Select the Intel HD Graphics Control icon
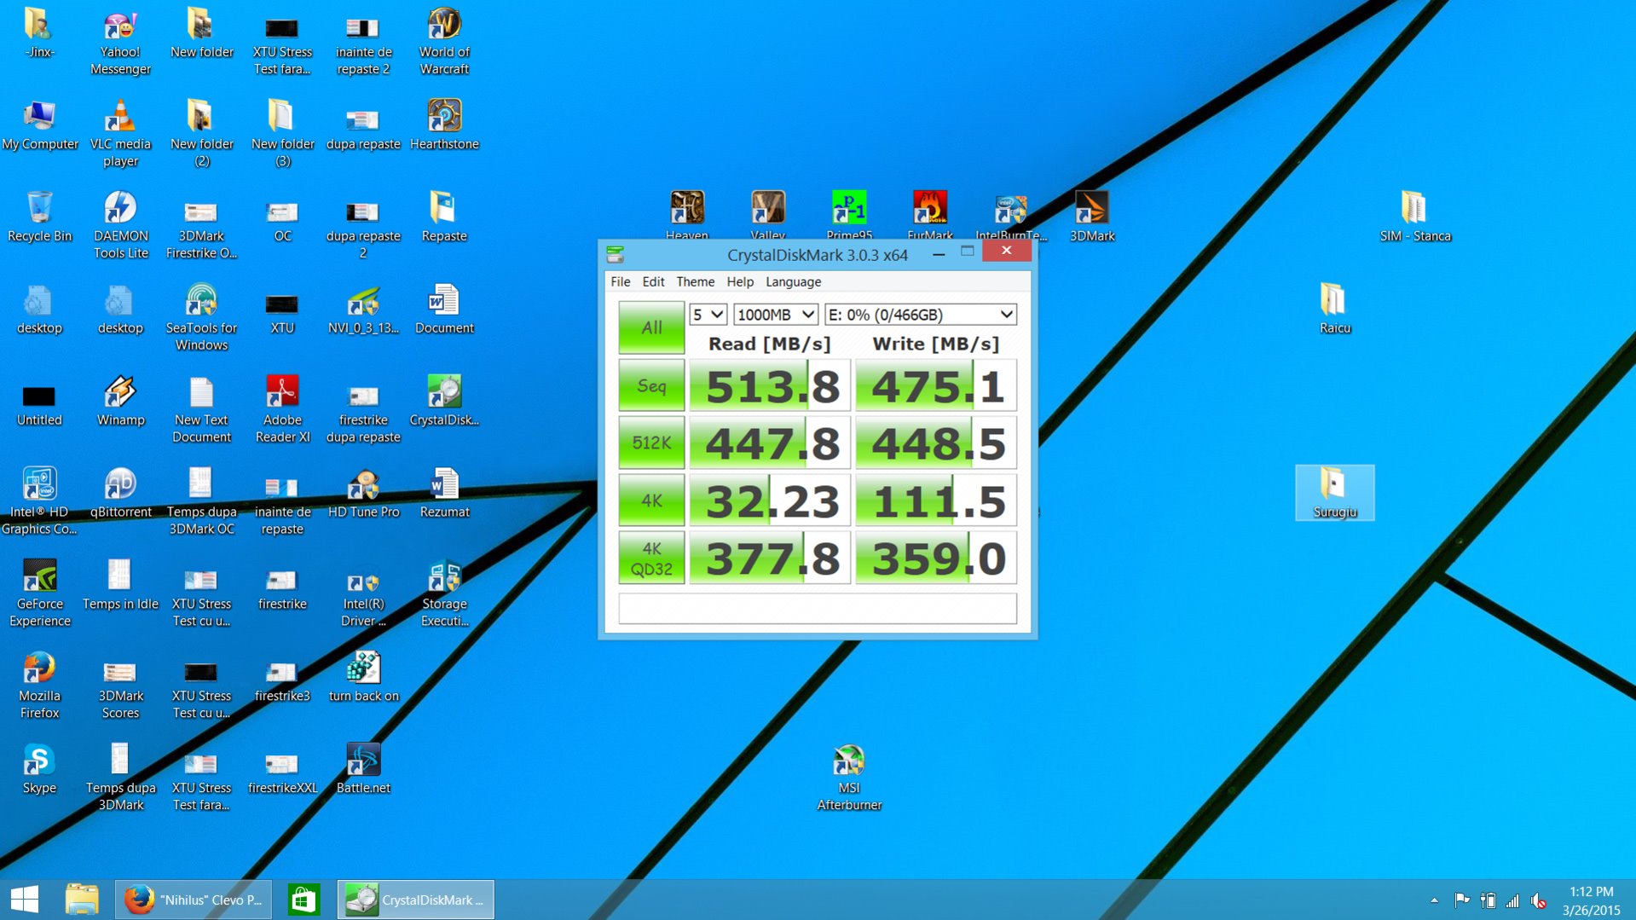Image resolution: width=1636 pixels, height=920 pixels. click(39, 502)
